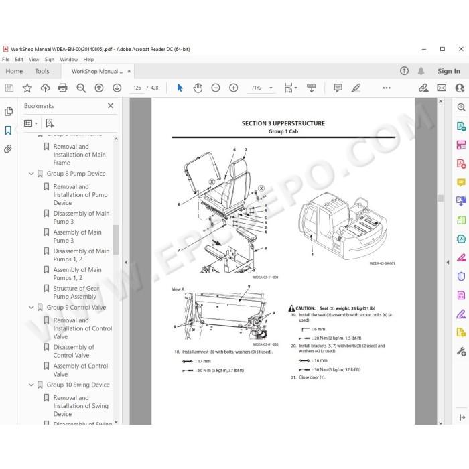Image resolution: width=469 pixels, height=469 pixels.
Task: Open the File menu
Action: coord(5,59)
